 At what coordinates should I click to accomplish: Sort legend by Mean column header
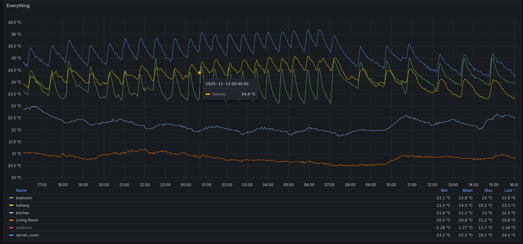(x=467, y=191)
